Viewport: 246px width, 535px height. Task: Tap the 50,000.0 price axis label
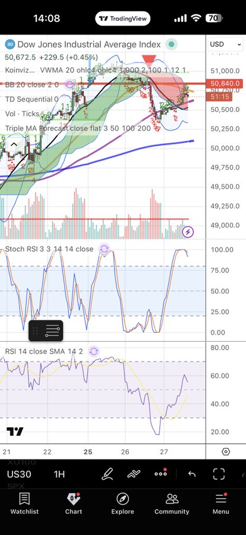pos(225,148)
